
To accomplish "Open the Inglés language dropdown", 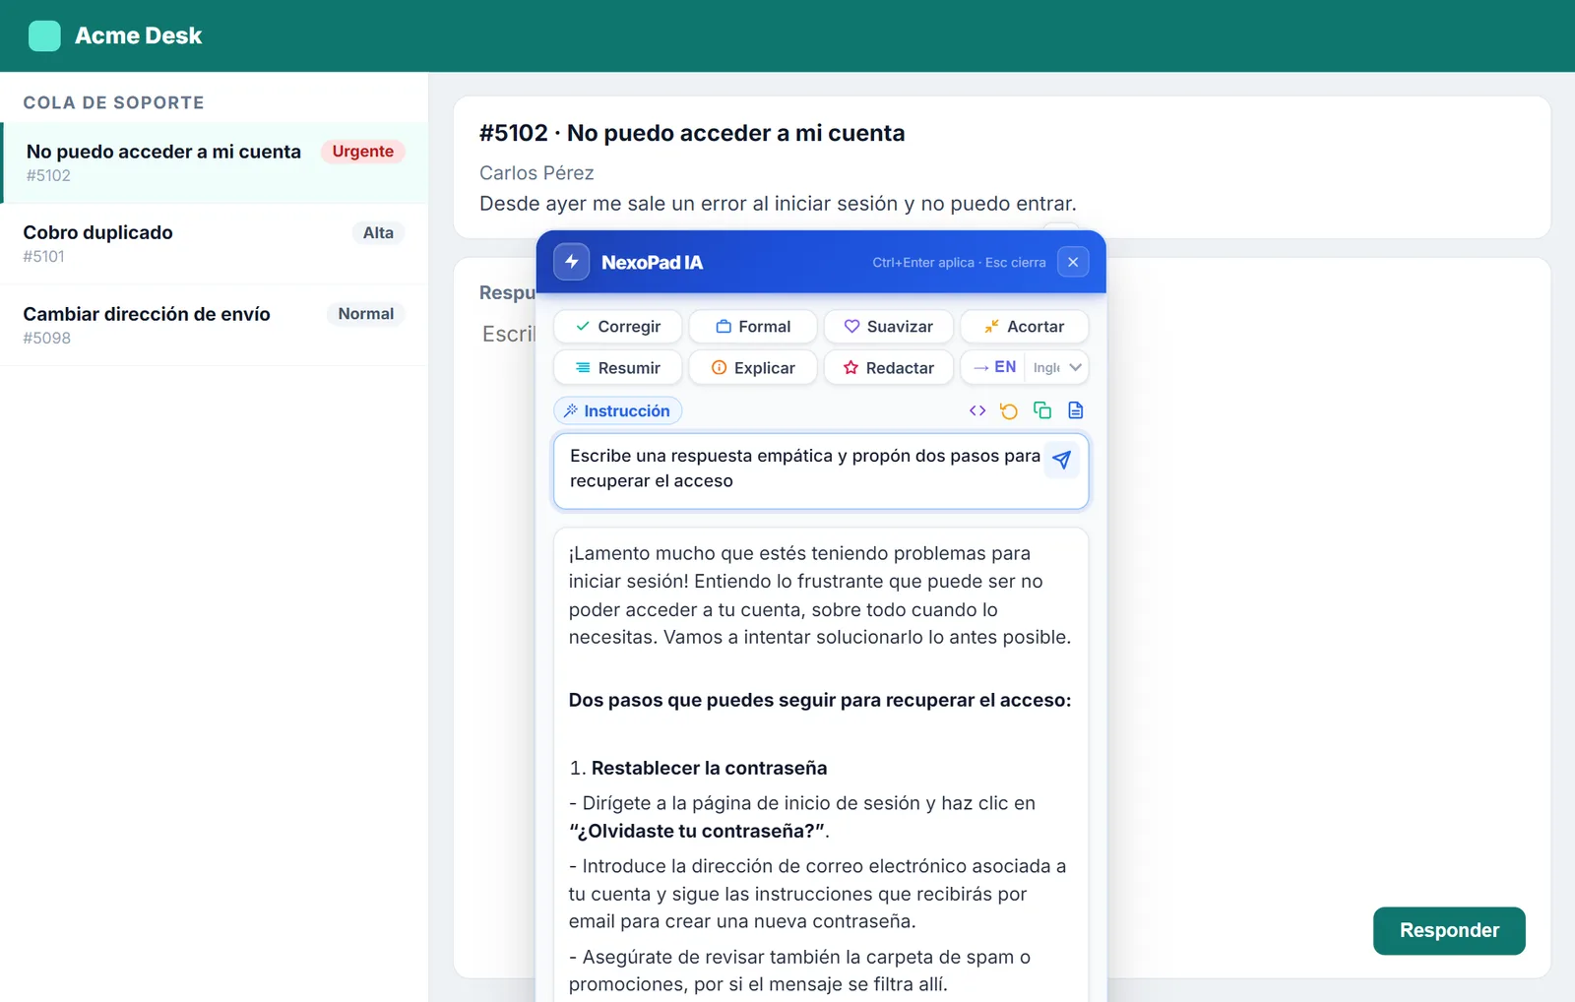I will 1057,367.
